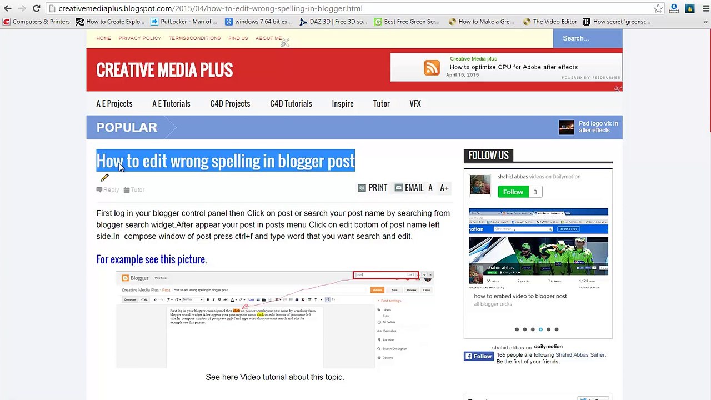
Task: Open the PutLocker bookmark
Action: click(x=184, y=22)
